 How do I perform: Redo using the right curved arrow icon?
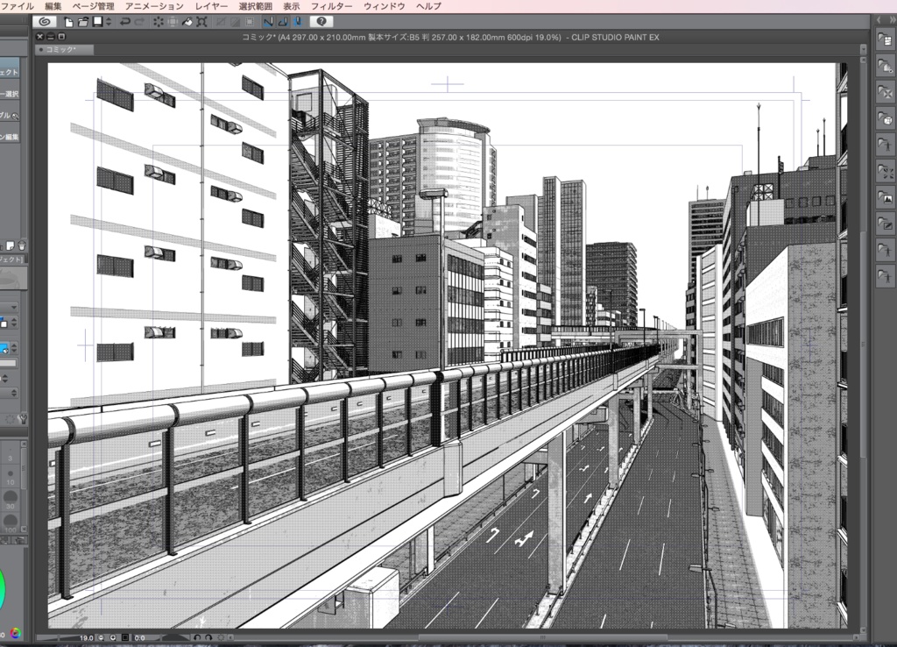(138, 22)
